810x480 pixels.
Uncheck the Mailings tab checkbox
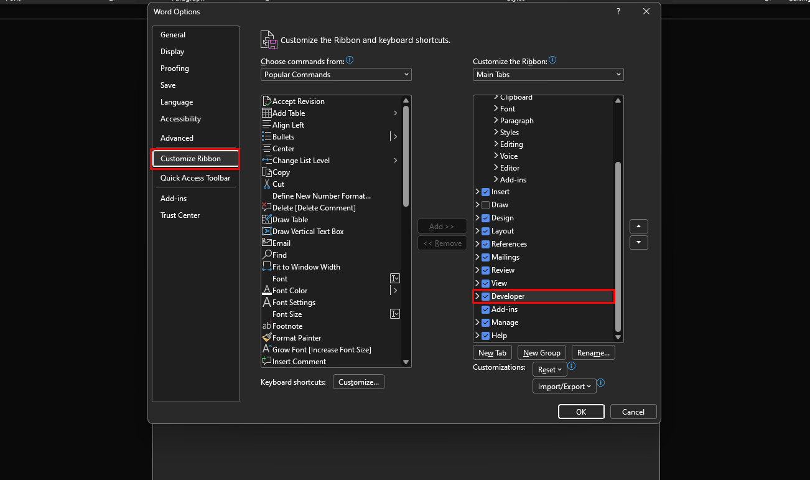(x=486, y=257)
